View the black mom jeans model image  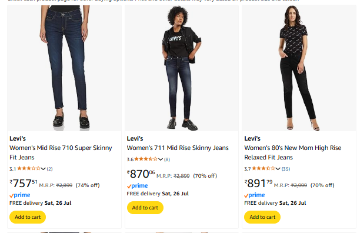[x=299, y=68]
